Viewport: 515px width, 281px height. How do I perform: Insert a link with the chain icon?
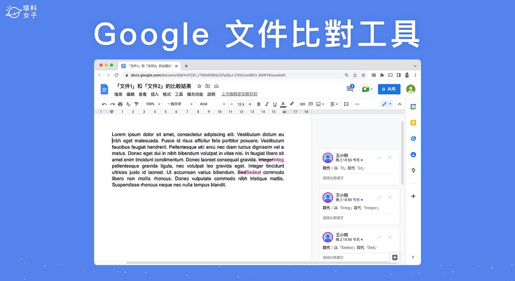(302, 104)
